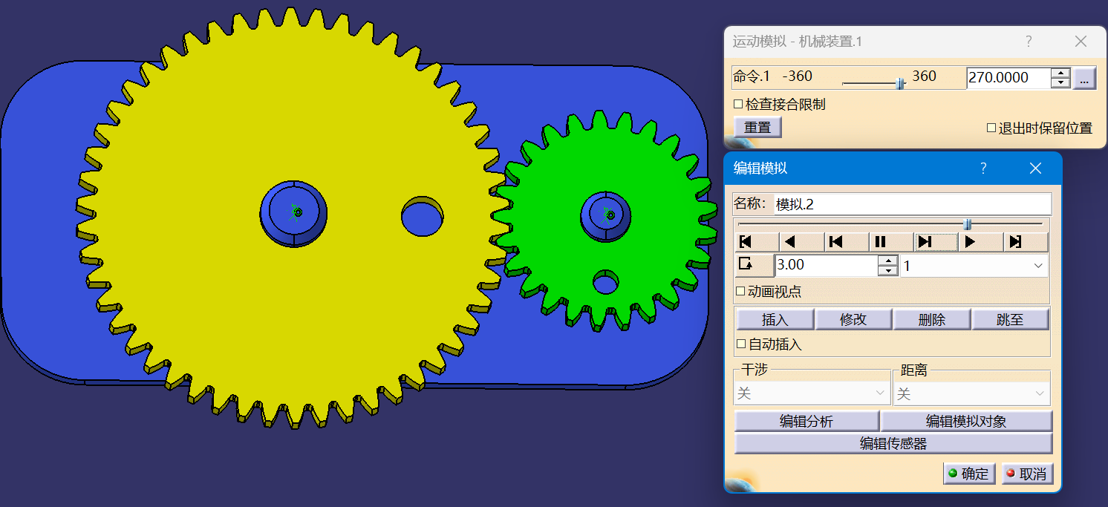Click the 名称 field containing 模拟.2
This screenshot has height=507, width=1108.
pyautogui.click(x=912, y=204)
